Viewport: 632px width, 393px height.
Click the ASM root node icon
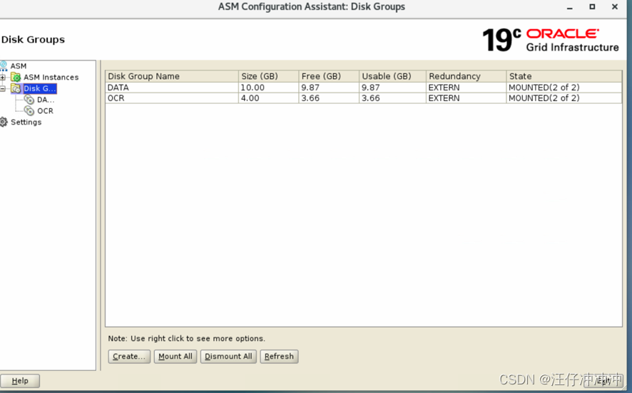point(4,66)
